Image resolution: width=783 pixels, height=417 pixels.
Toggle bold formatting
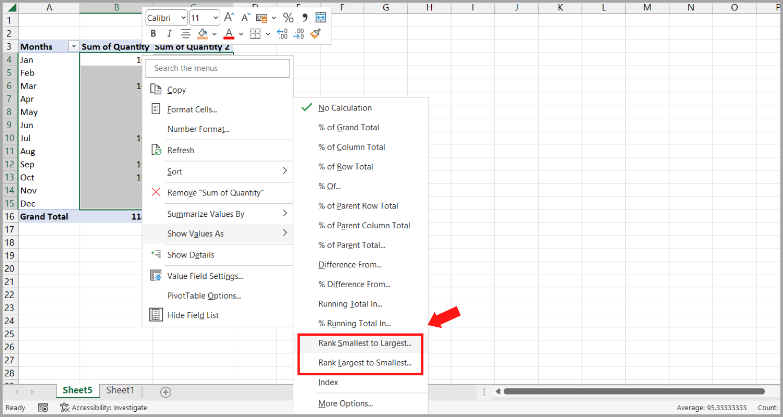pyautogui.click(x=153, y=33)
